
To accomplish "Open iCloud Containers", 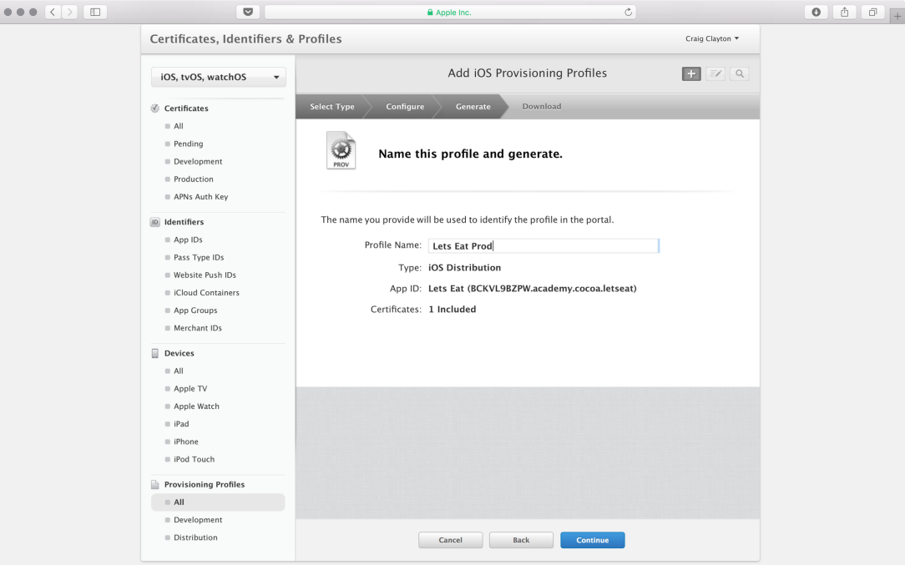I will point(206,293).
